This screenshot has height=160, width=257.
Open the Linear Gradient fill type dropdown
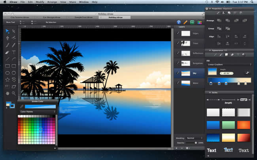[229, 64]
